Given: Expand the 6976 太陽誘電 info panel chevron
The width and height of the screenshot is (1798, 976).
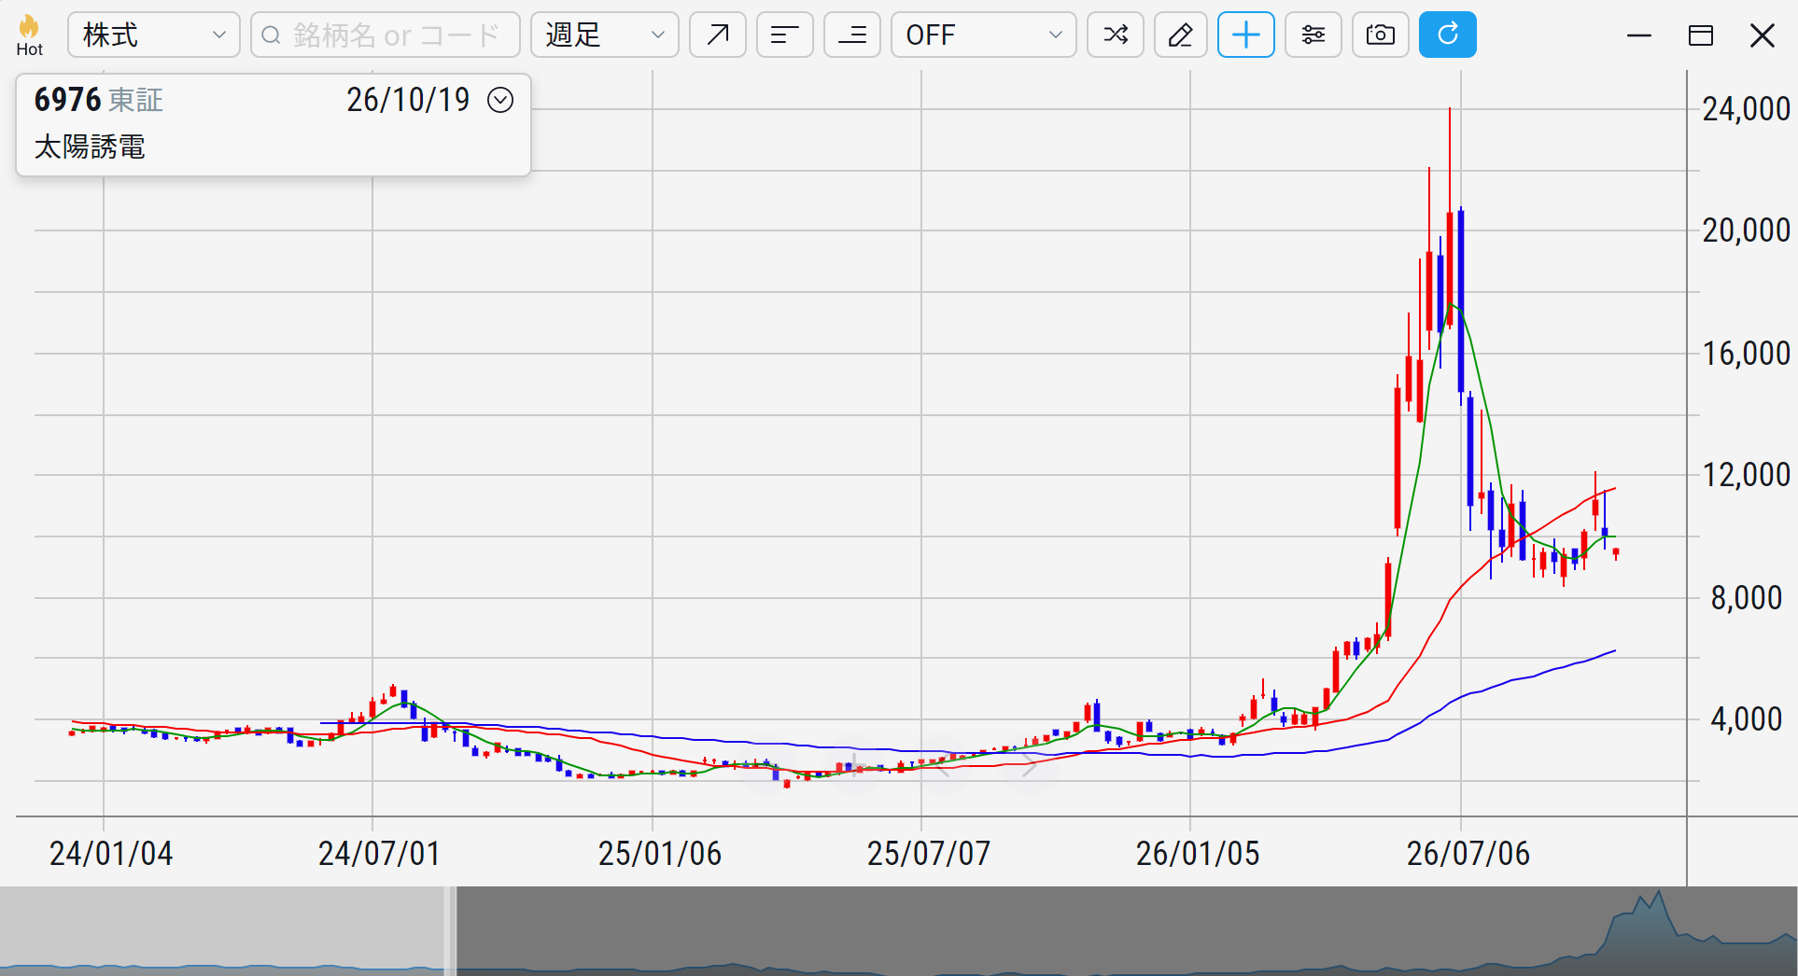Looking at the screenshot, I should (x=500, y=100).
